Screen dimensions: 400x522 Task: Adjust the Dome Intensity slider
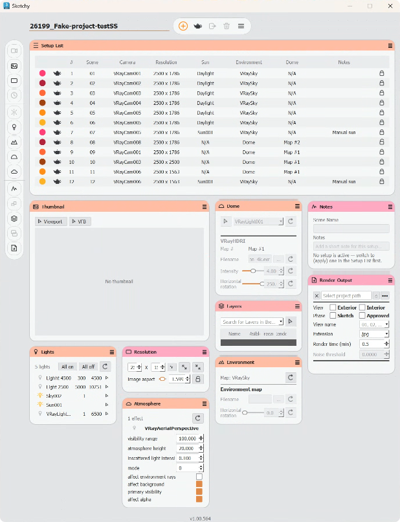pyautogui.click(x=253, y=271)
